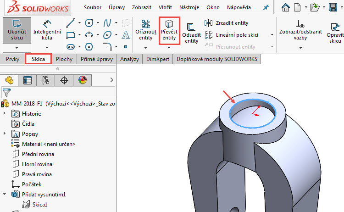Open the Nástroje menu

189,7
